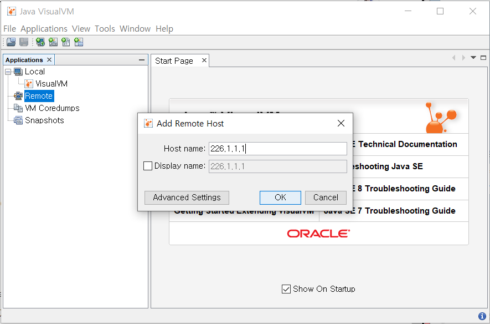Open the File menu
490x324 pixels.
pos(9,29)
